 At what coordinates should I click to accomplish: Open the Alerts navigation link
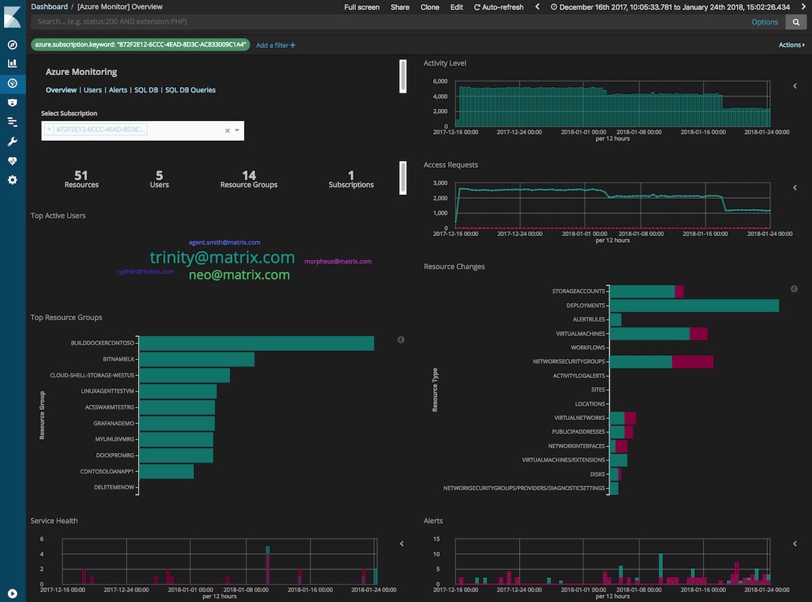[x=118, y=90]
